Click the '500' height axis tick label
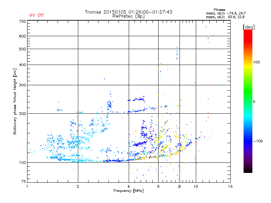 (x=22, y=49)
